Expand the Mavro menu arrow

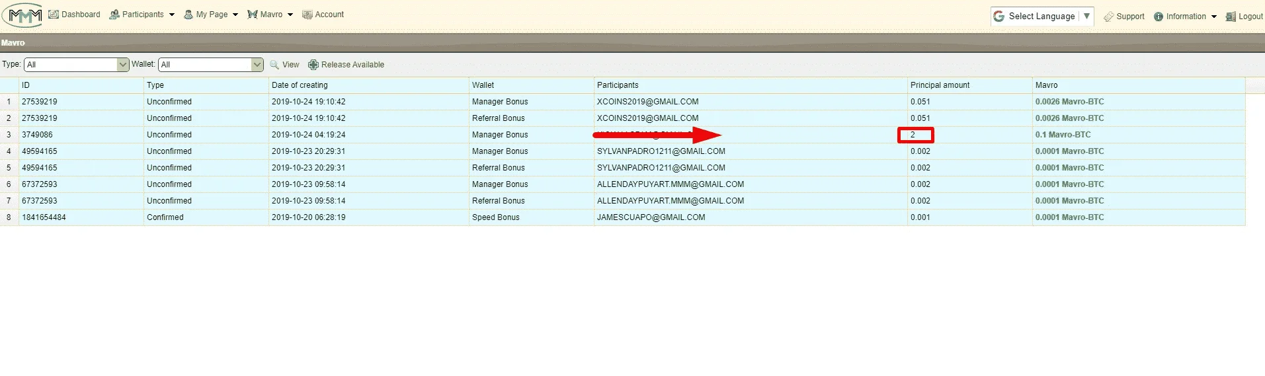pyautogui.click(x=290, y=15)
